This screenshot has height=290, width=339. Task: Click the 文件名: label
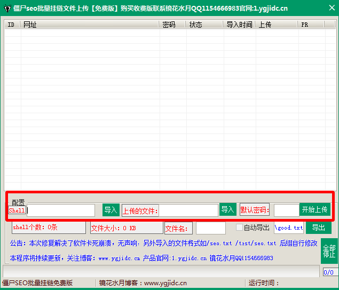(179, 228)
